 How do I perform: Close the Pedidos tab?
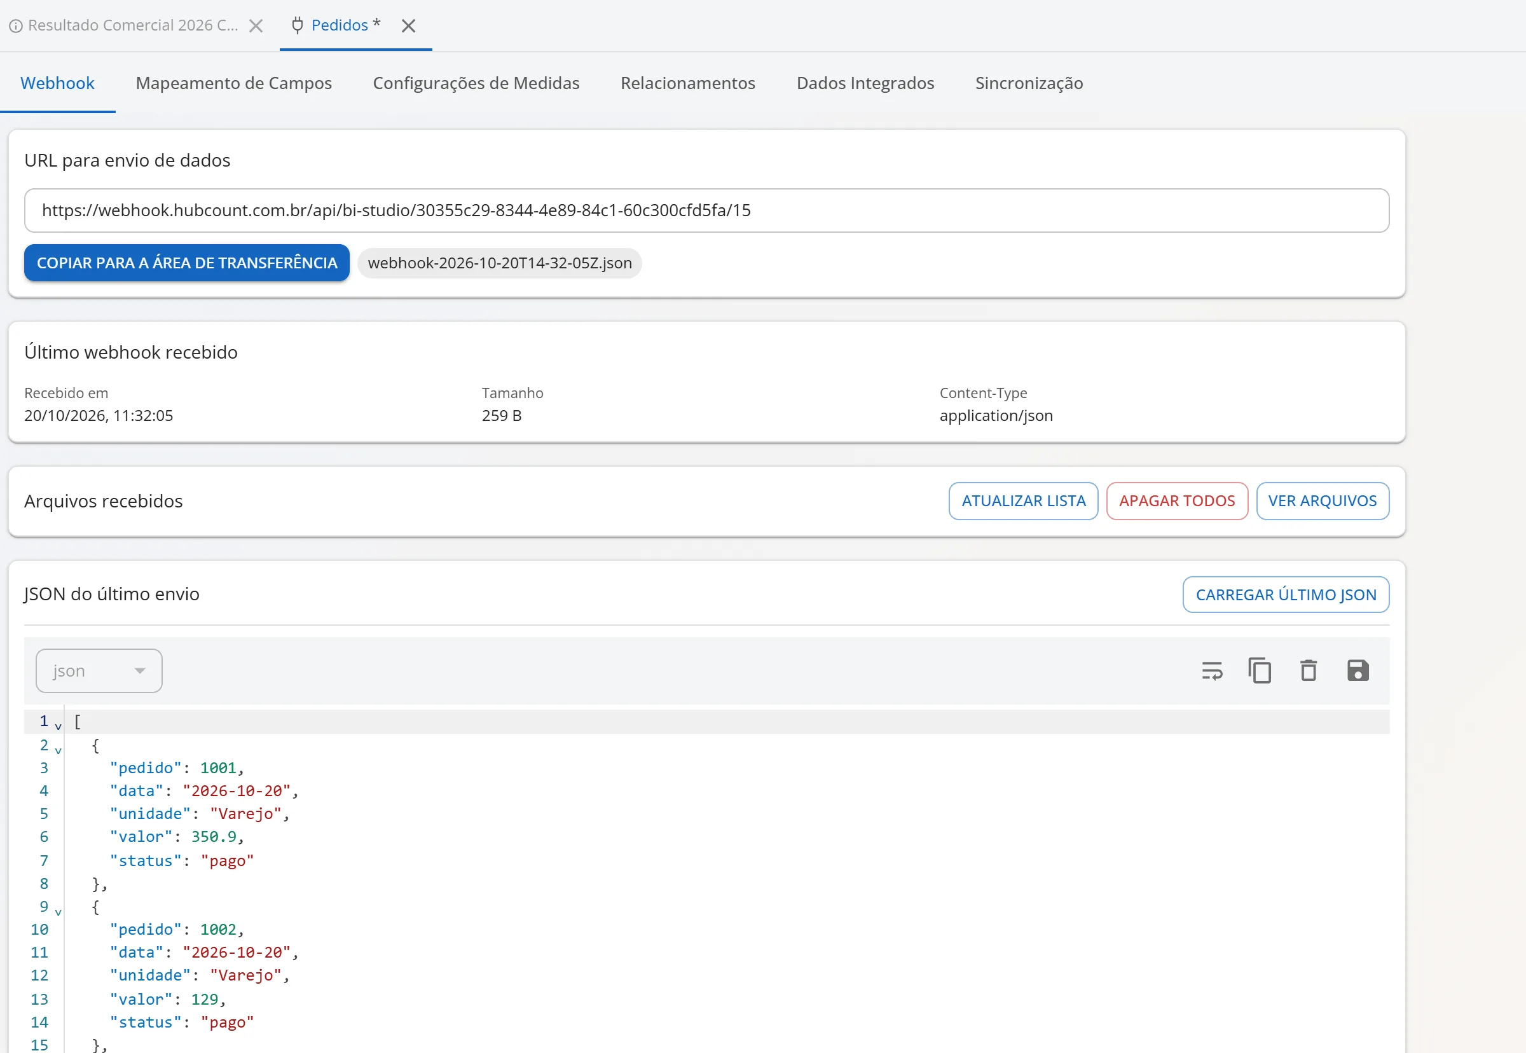pyautogui.click(x=408, y=25)
